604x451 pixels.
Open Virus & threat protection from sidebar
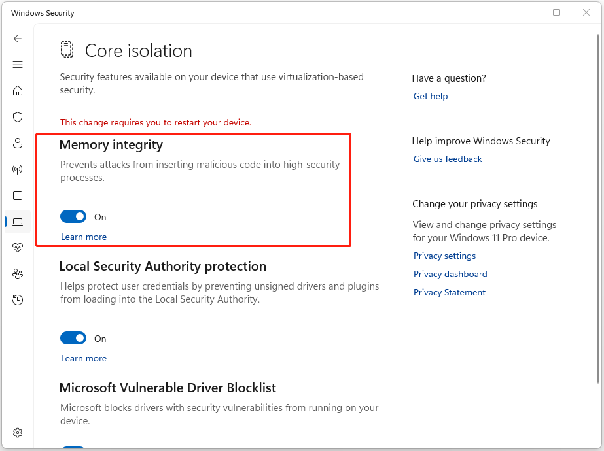coord(18,117)
